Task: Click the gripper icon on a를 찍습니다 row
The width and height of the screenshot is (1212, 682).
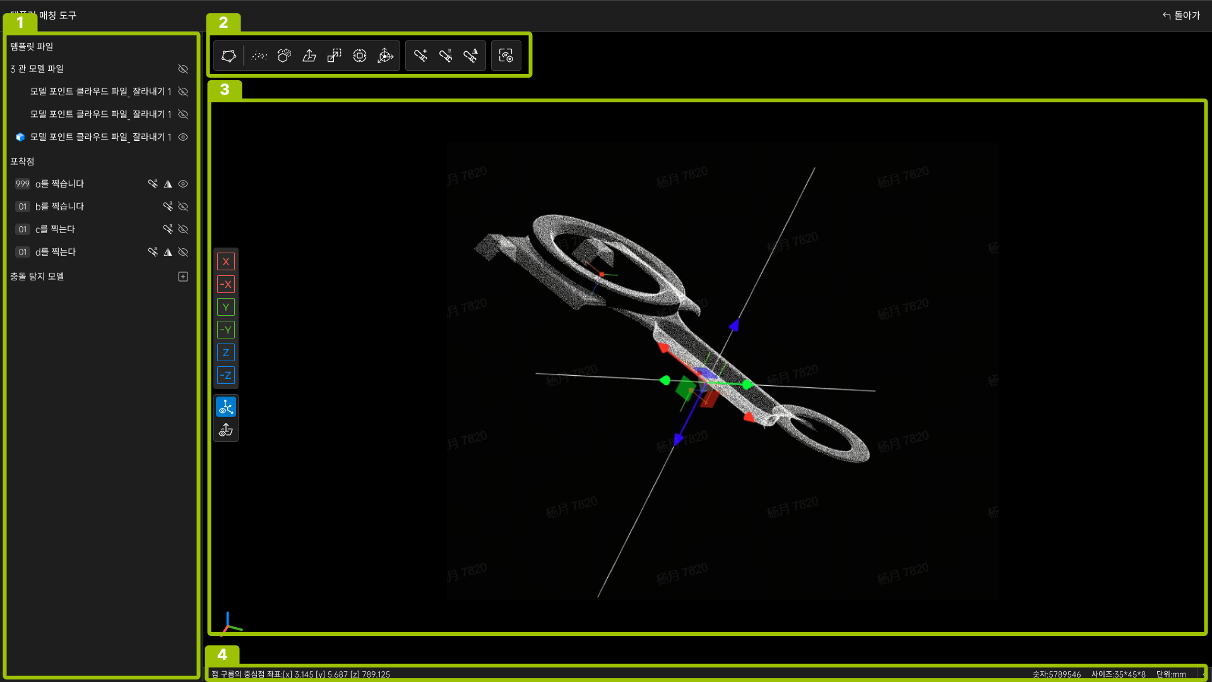Action: click(153, 184)
